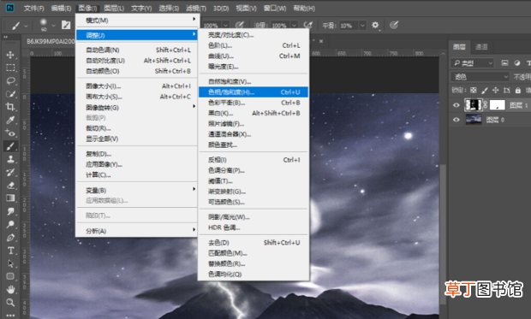Open the brush preset picker dropdown
531x319 pixels.
click(53, 25)
